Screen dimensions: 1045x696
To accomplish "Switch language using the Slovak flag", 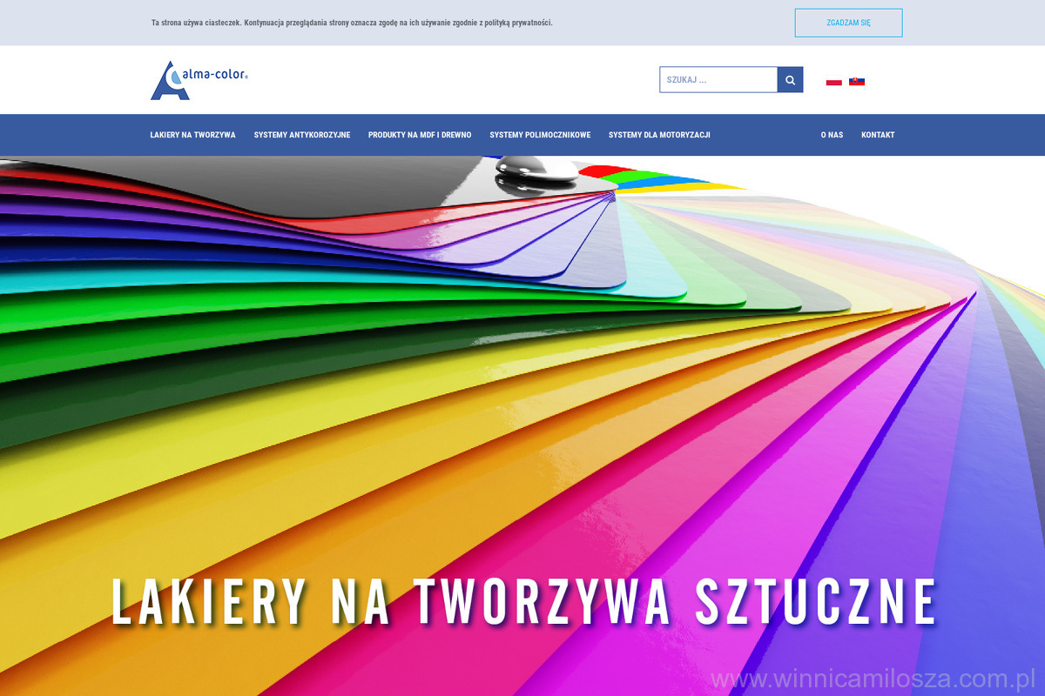I will [857, 81].
